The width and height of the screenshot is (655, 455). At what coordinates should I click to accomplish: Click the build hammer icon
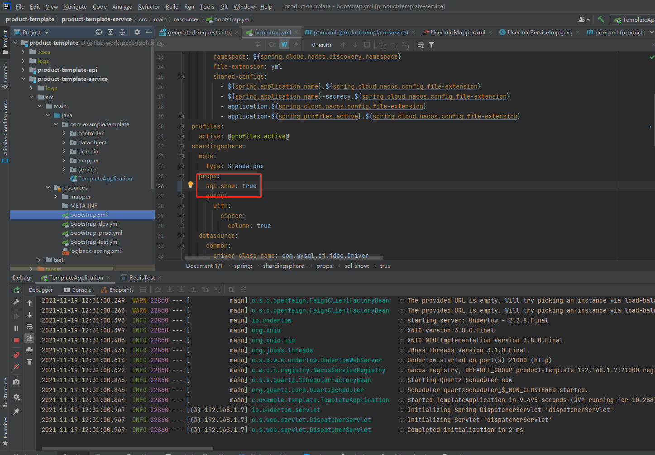click(601, 19)
